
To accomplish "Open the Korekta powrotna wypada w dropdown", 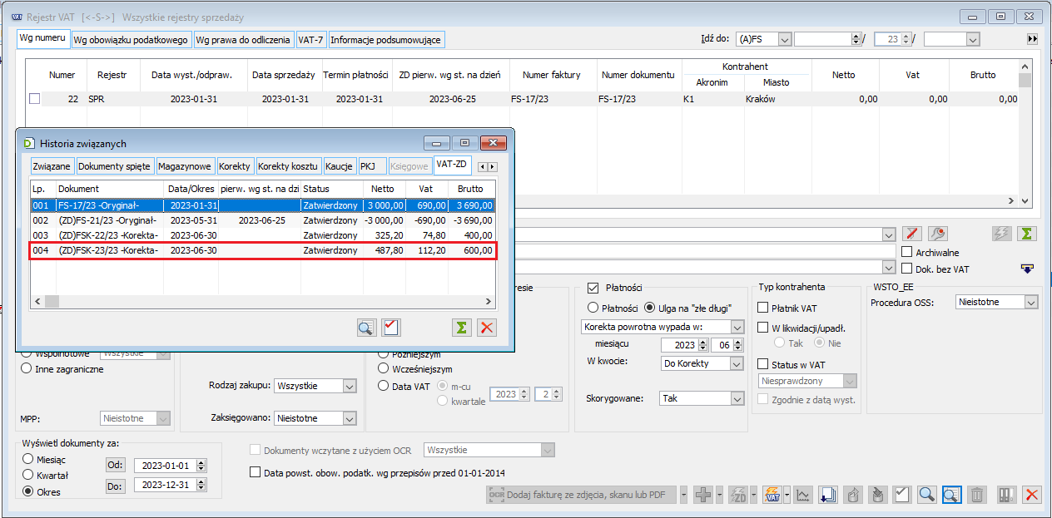I will pyautogui.click(x=737, y=327).
